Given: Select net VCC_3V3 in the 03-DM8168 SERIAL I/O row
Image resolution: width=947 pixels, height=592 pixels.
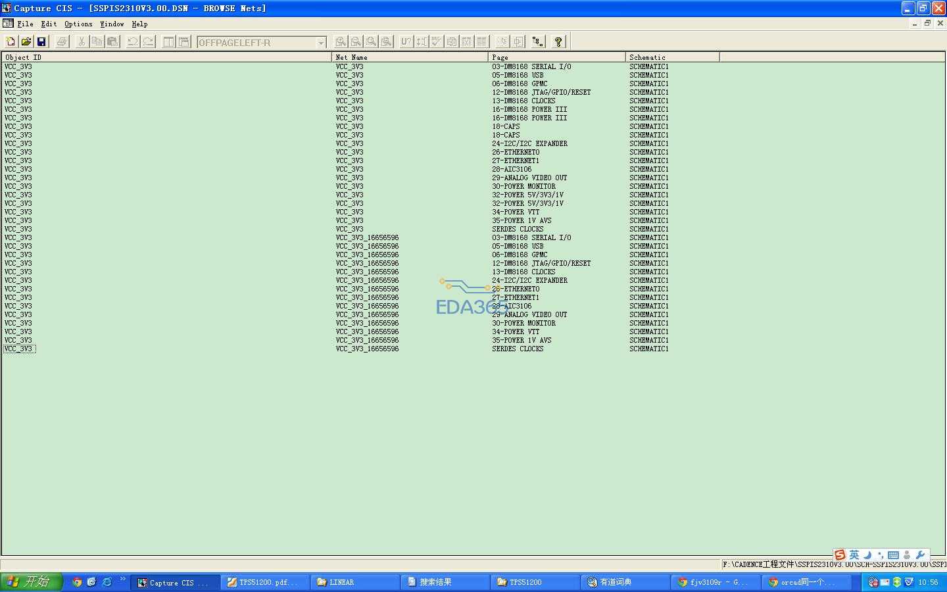Looking at the screenshot, I should tap(349, 66).
